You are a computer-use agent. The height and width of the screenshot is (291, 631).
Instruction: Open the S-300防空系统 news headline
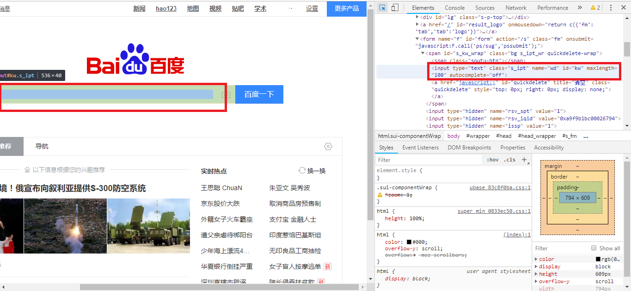pos(73,188)
